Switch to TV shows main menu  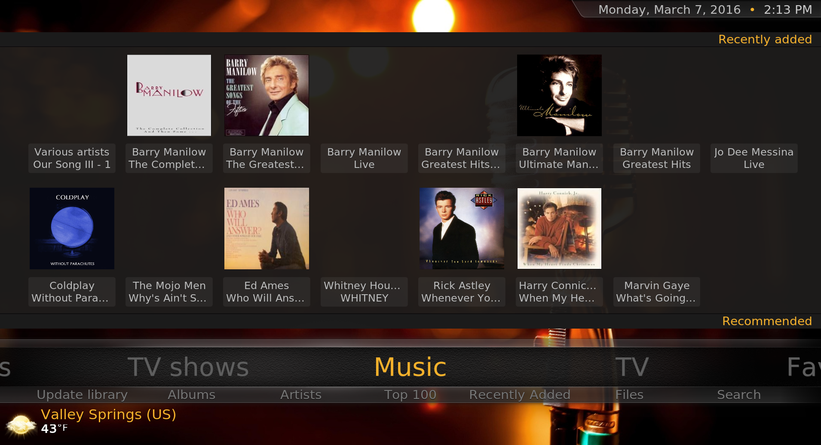point(188,367)
